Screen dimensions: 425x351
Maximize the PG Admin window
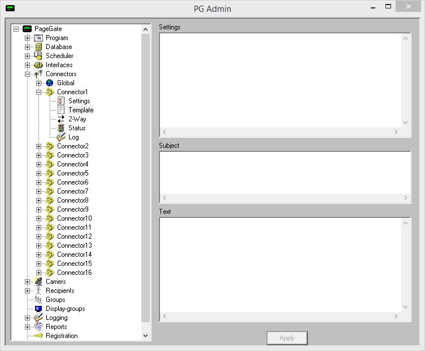coord(388,7)
